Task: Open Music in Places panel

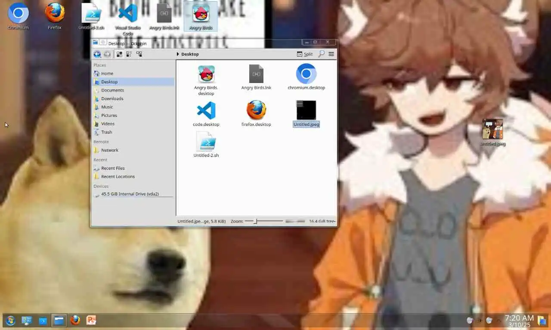Action: click(133, 107)
